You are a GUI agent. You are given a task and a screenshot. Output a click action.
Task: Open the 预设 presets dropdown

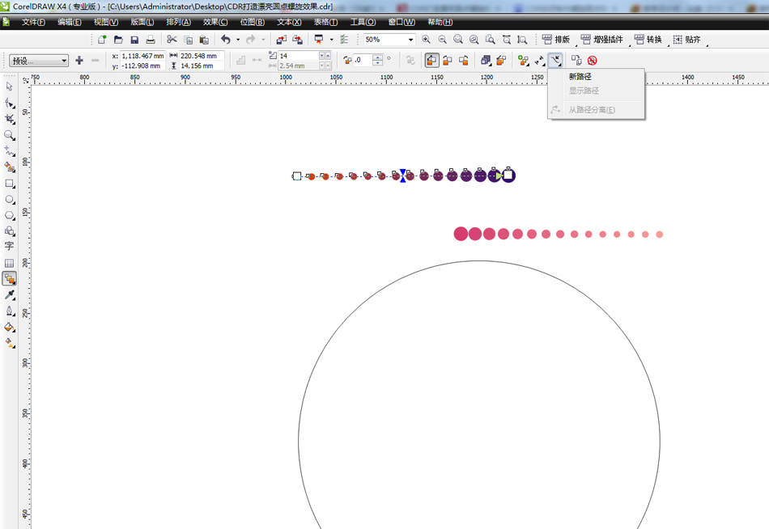(65, 60)
